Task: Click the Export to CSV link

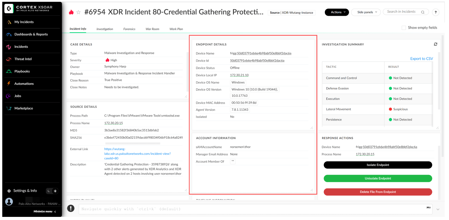Action: pyautogui.click(x=421, y=59)
